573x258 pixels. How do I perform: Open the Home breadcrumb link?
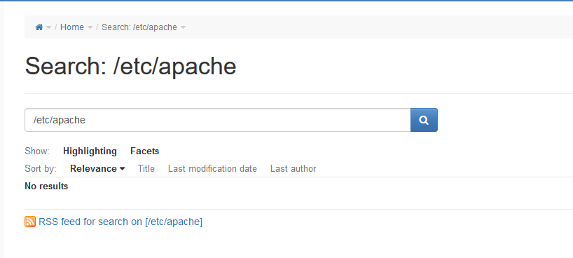tap(72, 27)
